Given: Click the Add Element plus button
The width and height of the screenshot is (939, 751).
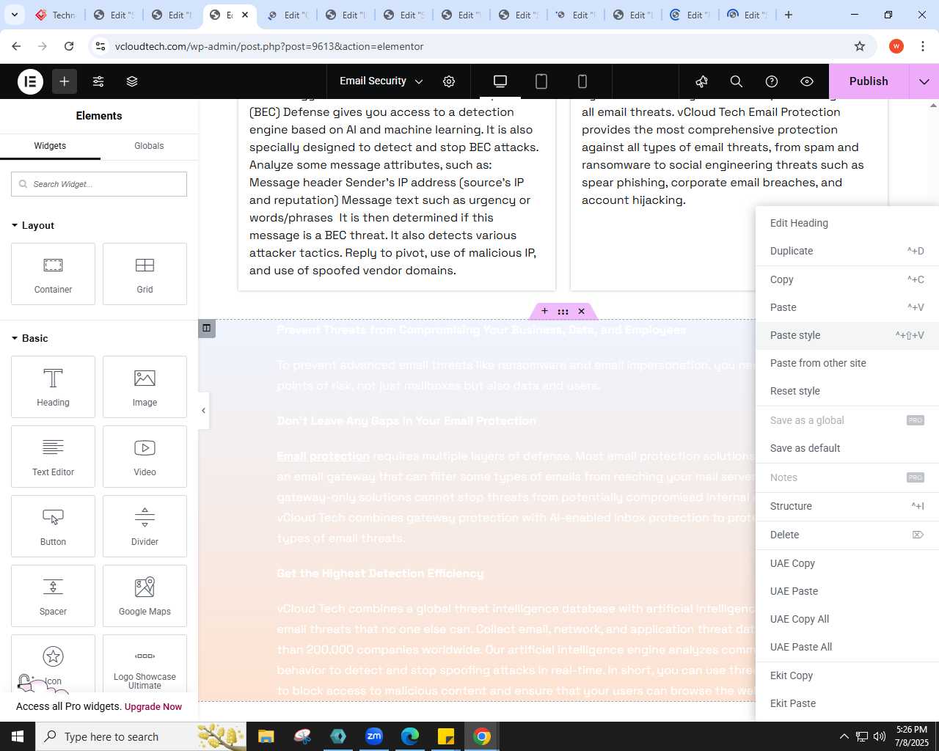Looking at the screenshot, I should pyautogui.click(x=65, y=81).
